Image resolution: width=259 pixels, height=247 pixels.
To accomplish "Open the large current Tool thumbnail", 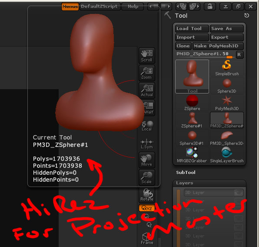I will [192, 77].
